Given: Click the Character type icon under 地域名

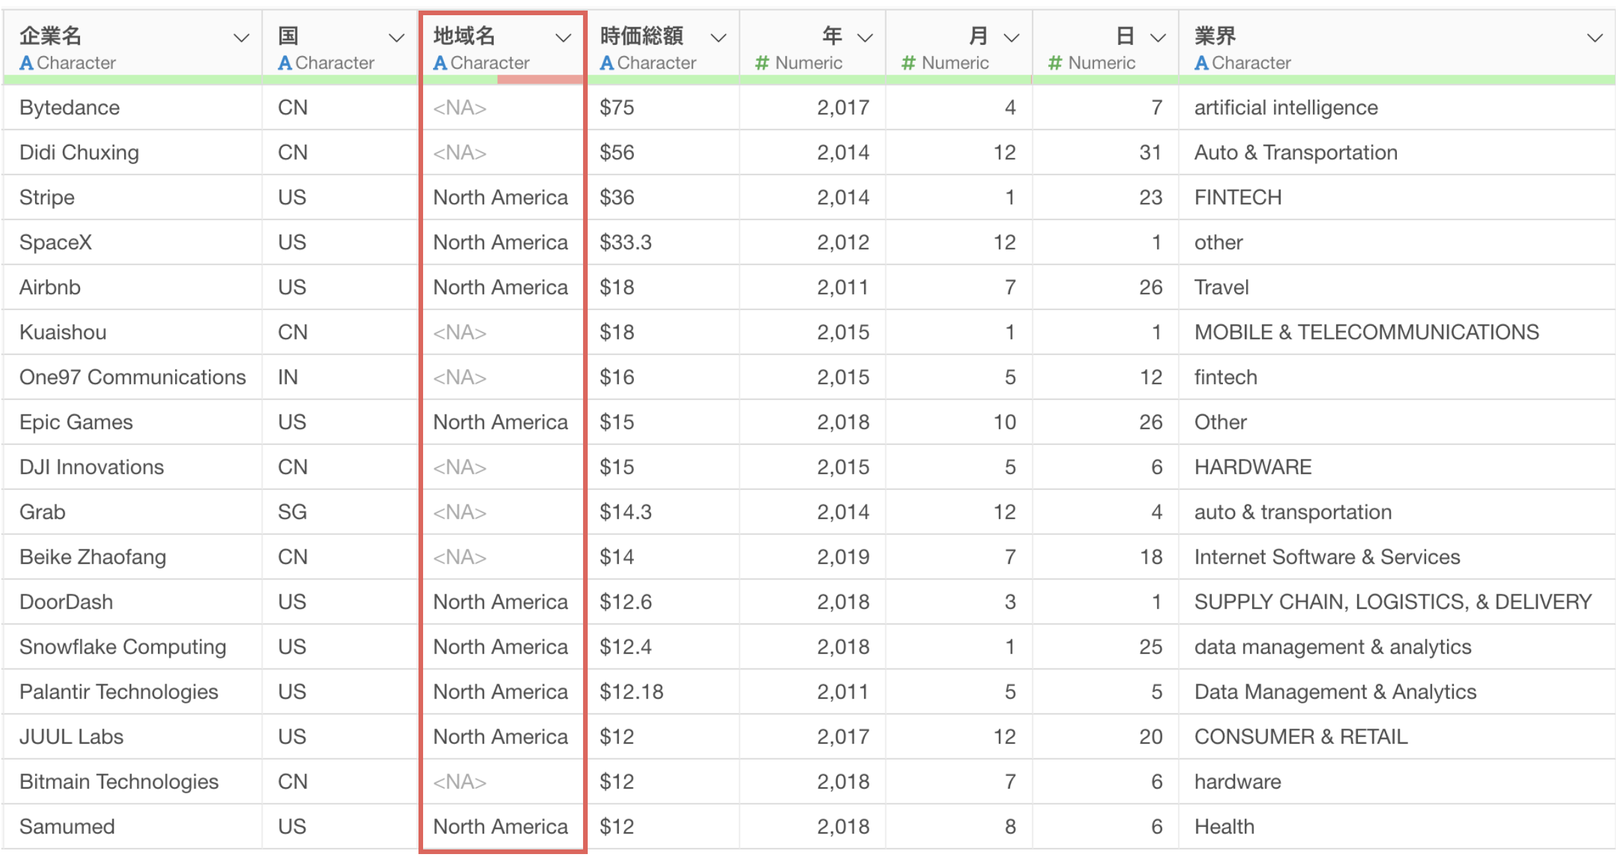Looking at the screenshot, I should coord(440,63).
